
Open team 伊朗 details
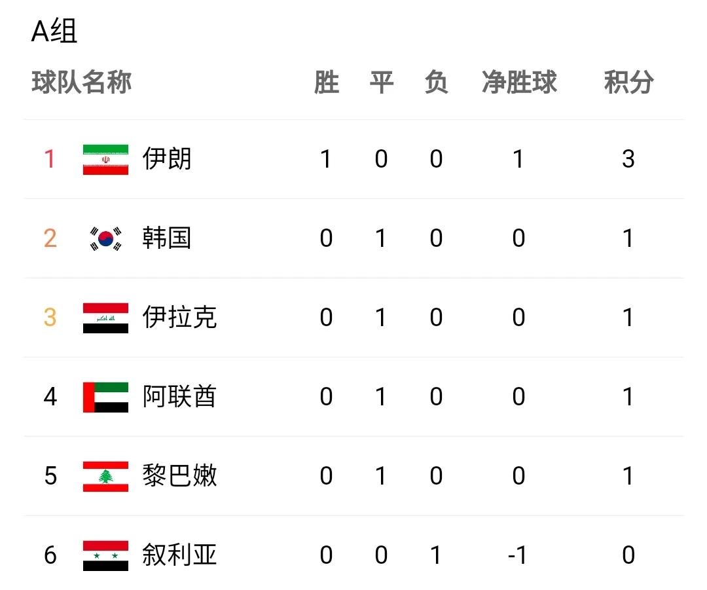pos(168,158)
